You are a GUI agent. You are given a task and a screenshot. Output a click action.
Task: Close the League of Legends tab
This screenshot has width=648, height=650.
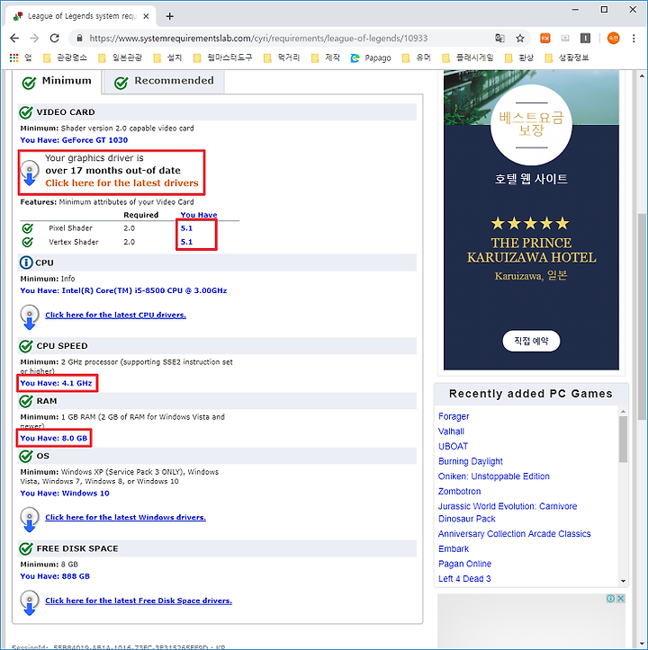(x=146, y=16)
